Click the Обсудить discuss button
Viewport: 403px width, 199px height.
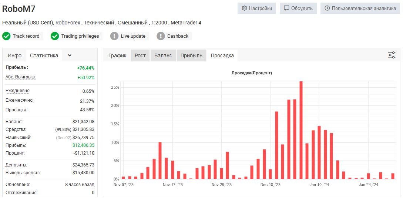click(x=298, y=8)
